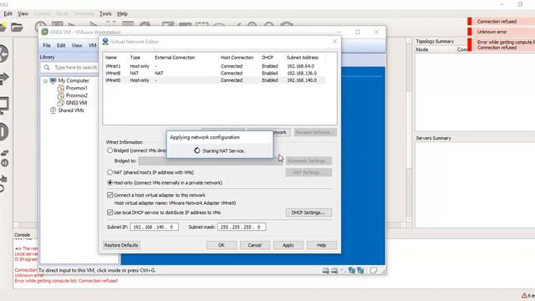Click the Shared VMs icon
Screen dimensions: 535x301
coord(53,110)
